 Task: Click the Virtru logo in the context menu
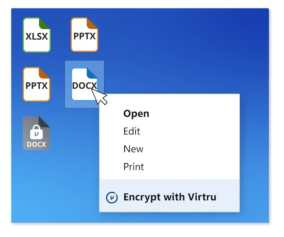coord(112,197)
